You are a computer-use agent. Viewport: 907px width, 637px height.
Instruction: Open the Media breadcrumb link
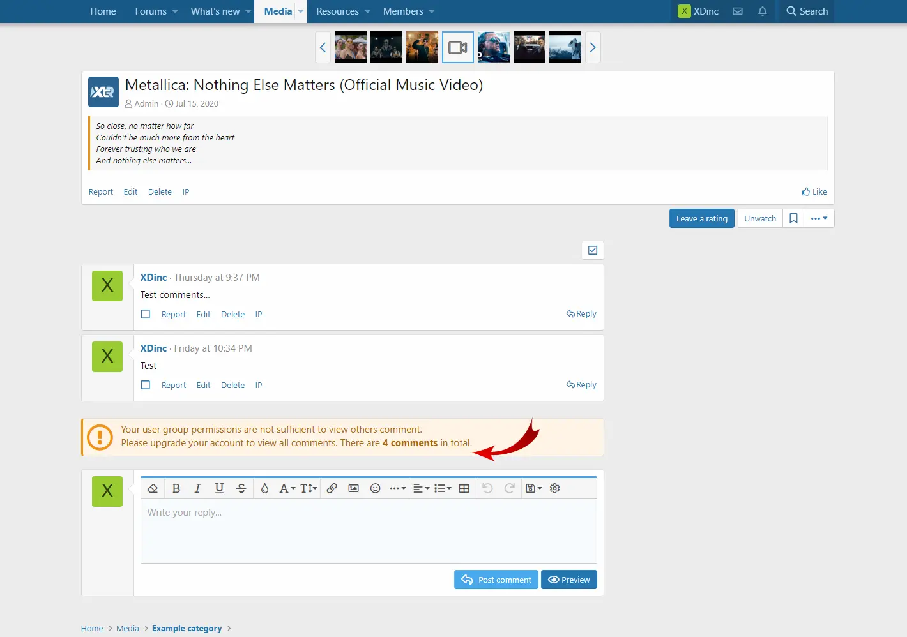point(127,628)
